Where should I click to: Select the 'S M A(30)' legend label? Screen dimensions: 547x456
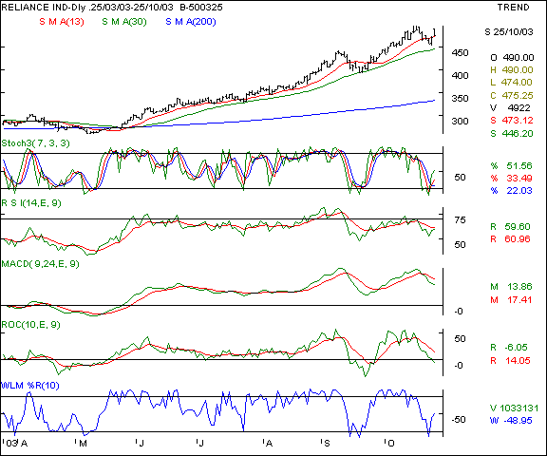click(x=124, y=22)
